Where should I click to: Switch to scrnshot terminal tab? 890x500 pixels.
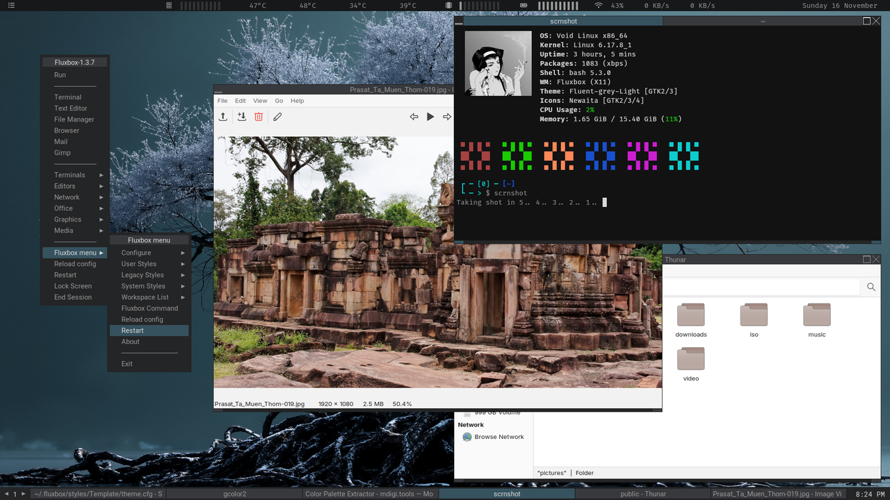[563, 22]
